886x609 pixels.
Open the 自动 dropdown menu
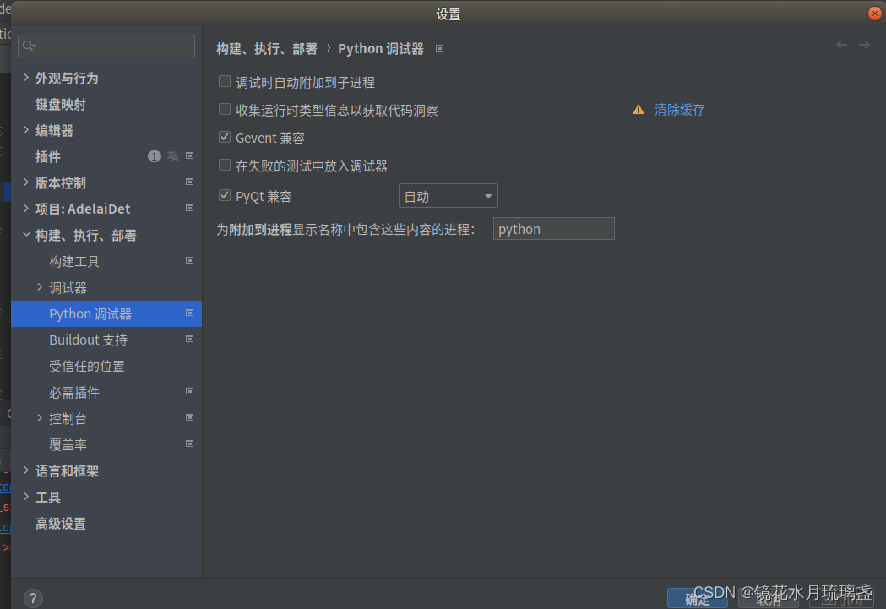[448, 195]
